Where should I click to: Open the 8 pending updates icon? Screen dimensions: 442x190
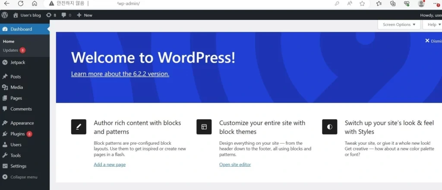tap(51, 15)
